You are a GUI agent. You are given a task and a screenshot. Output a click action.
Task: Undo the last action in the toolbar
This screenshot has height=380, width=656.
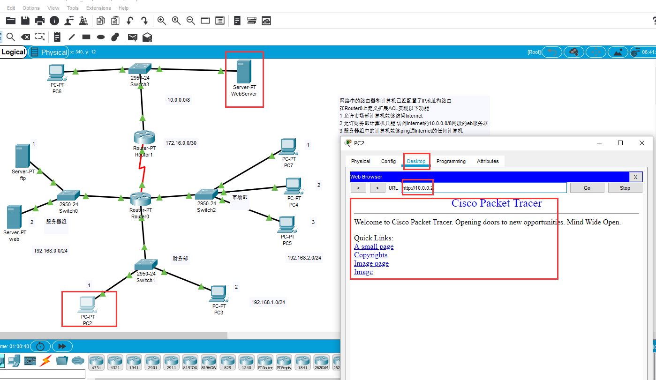(130, 21)
